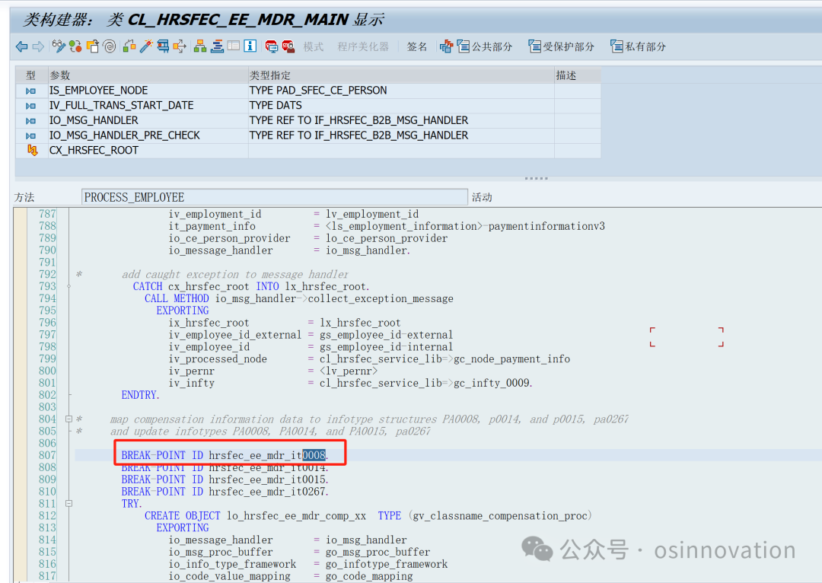Click the 签名 signature button
Image resolution: width=822 pixels, height=583 pixels.
pos(416,46)
